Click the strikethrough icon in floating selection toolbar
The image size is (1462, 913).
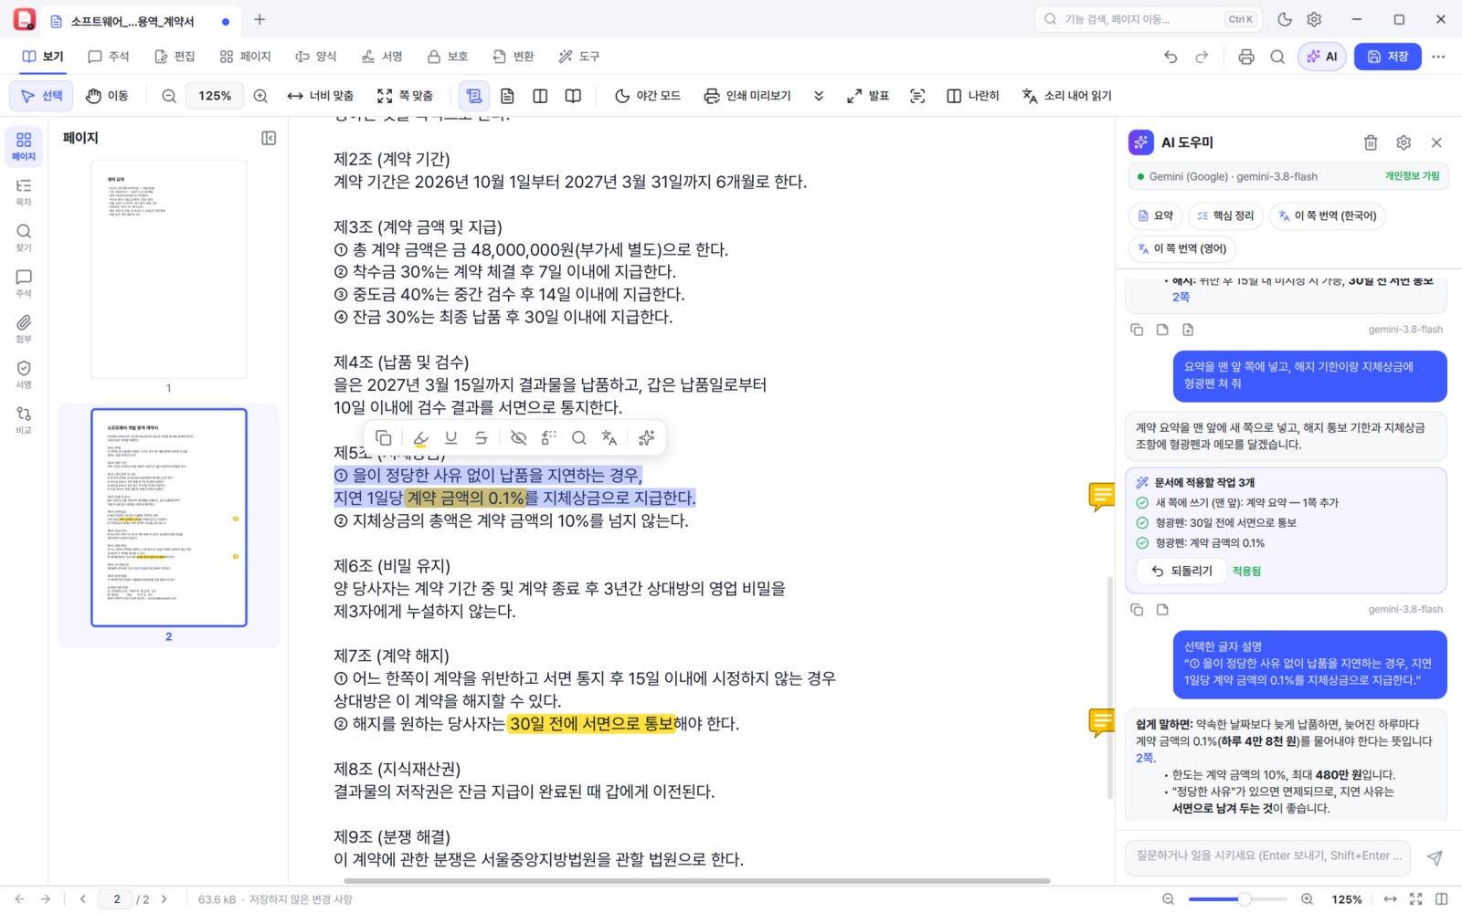pos(482,438)
